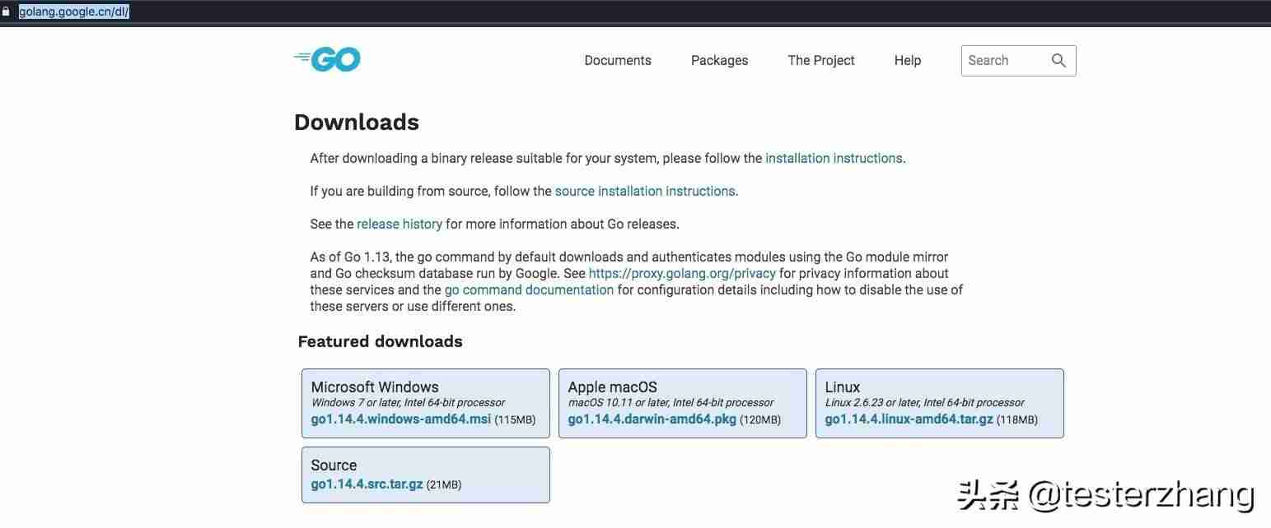Screen dimensions: 1271x528
Task: Download go1.14.4.linux-amd64.tar.gz
Action: [x=909, y=419]
